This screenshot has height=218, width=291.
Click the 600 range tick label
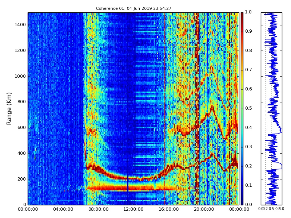coord(21,128)
